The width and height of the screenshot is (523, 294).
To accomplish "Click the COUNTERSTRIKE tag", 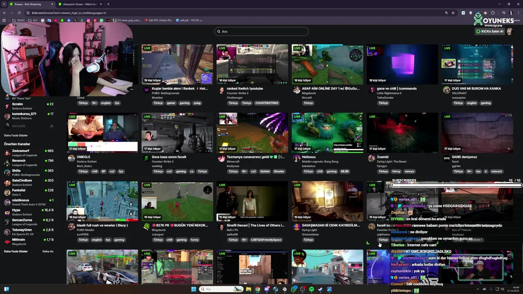I will pyautogui.click(x=267, y=103).
